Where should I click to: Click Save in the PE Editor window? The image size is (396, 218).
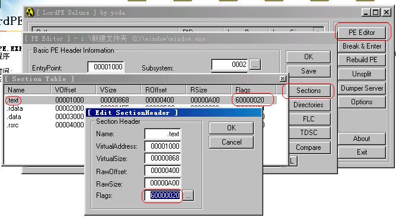(x=308, y=71)
